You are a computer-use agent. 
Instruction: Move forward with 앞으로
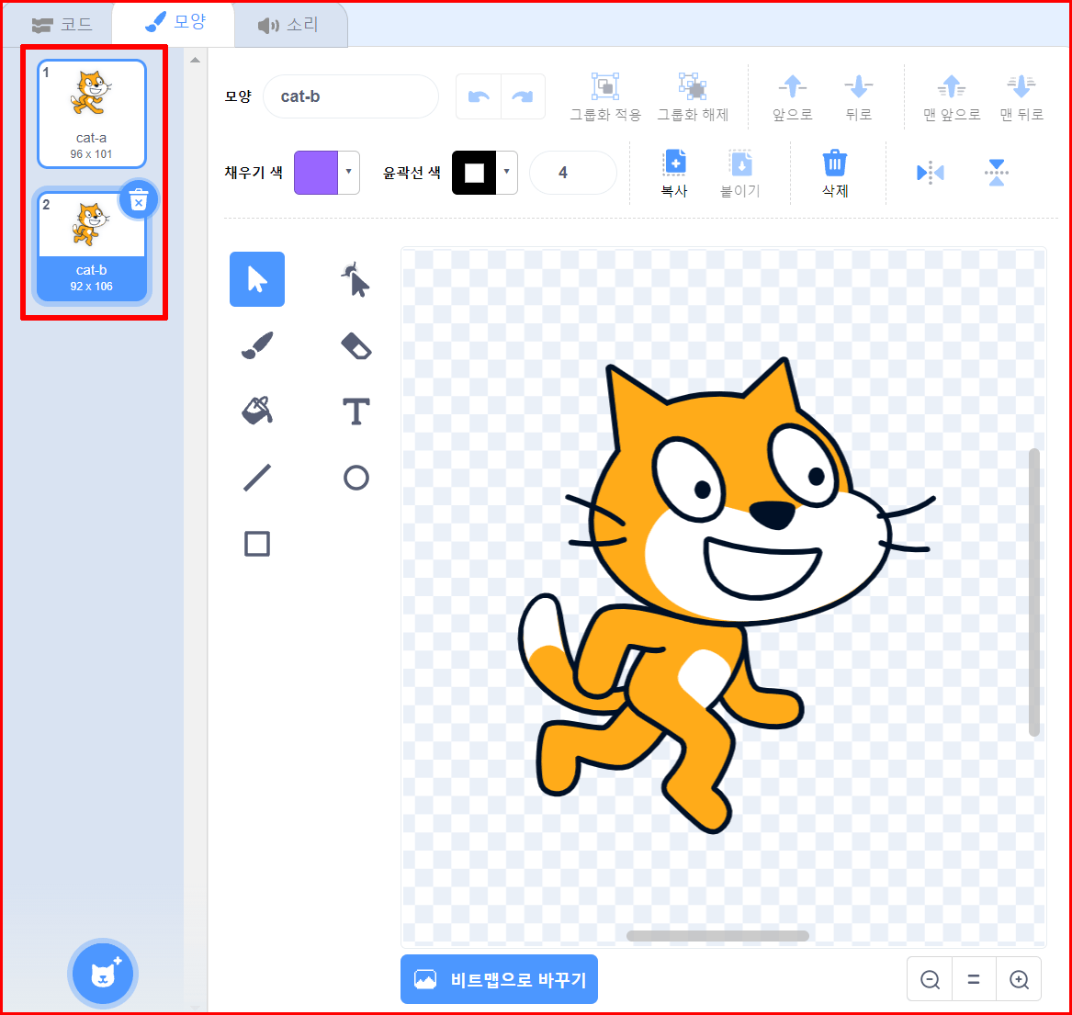point(793,96)
